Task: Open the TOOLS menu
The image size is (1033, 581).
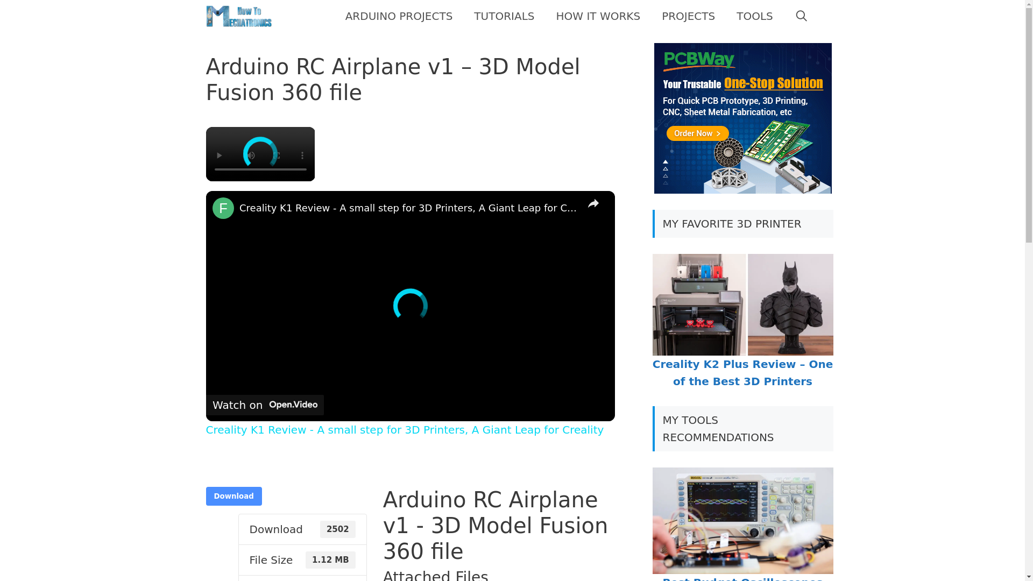Action: point(754,16)
